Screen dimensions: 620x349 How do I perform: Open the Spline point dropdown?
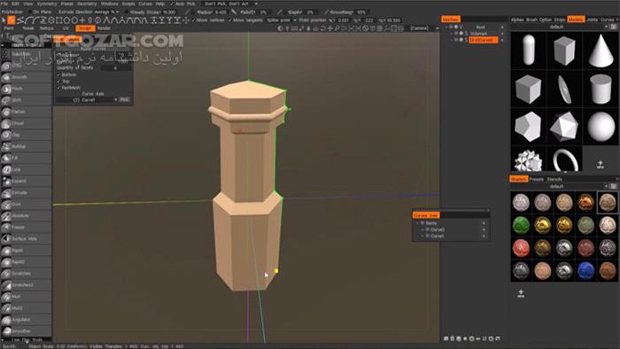281,19
